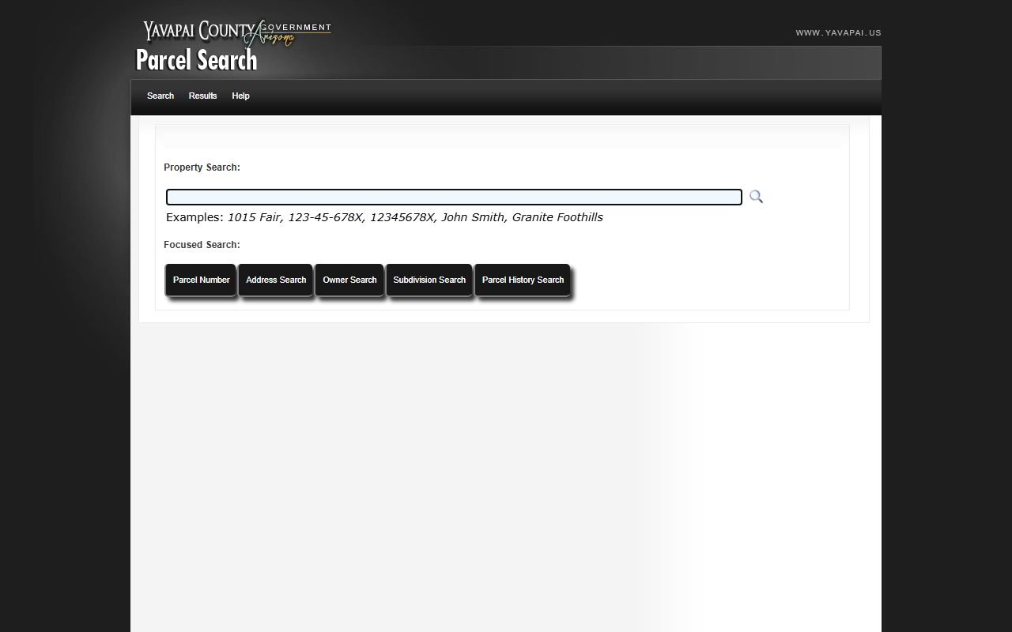
Task: Click the "123-45-678X" example text
Action: pyautogui.click(x=325, y=217)
